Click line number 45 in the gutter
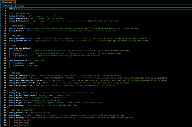This screenshot has width=192, height=127. [5, 118]
